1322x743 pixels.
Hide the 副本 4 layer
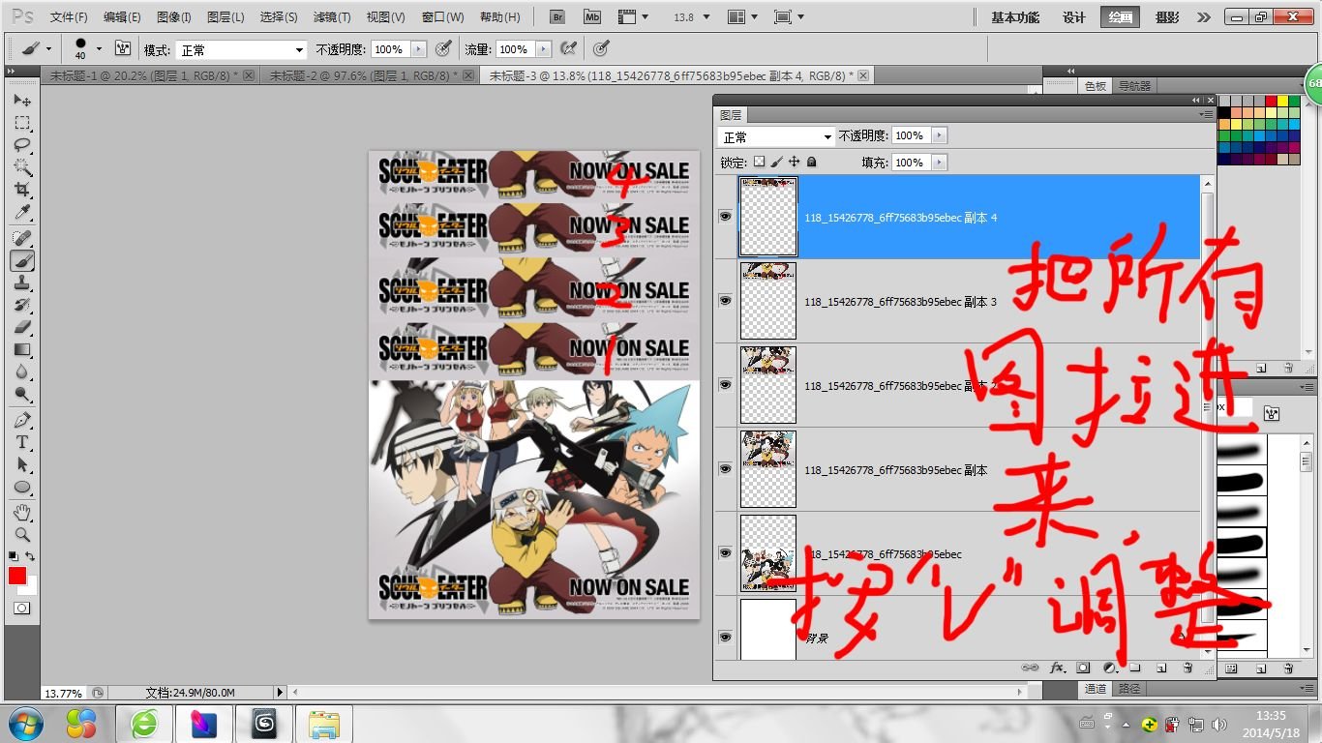coord(725,217)
